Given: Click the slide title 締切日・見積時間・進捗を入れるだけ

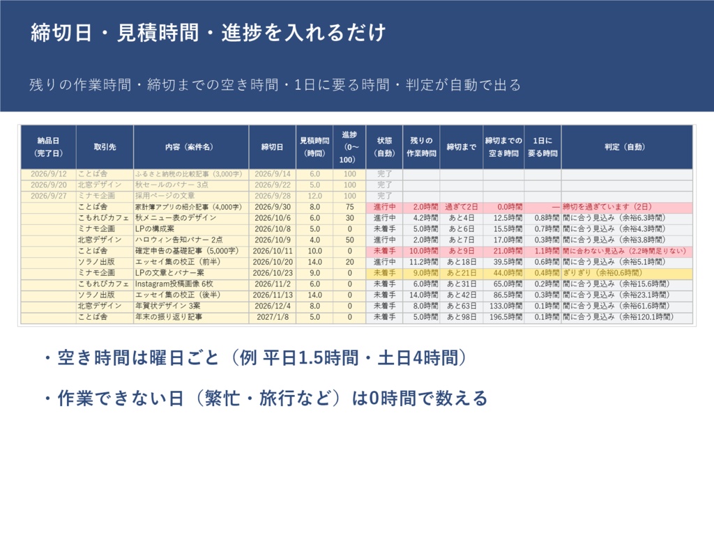Looking at the screenshot, I should pyautogui.click(x=208, y=33).
